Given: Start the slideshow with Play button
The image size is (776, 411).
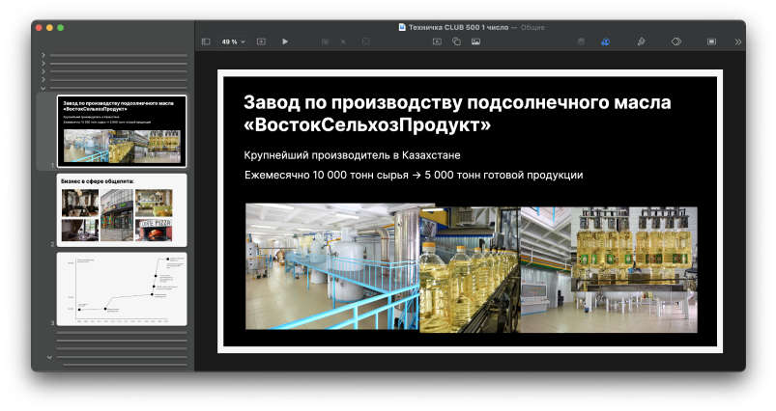Looking at the screenshot, I should click(x=285, y=42).
